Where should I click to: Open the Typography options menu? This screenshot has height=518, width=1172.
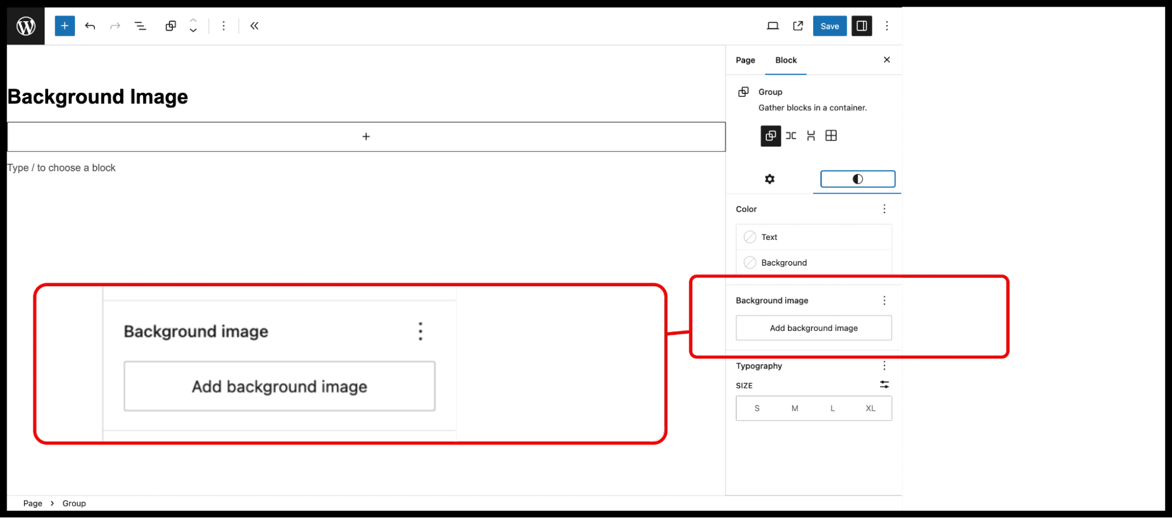click(x=884, y=366)
